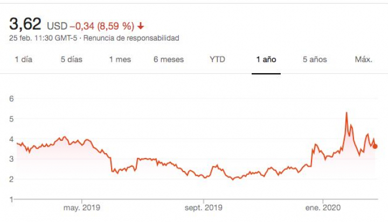Click the 3,62 price value
The height and width of the screenshot is (222, 388).
(x=25, y=25)
